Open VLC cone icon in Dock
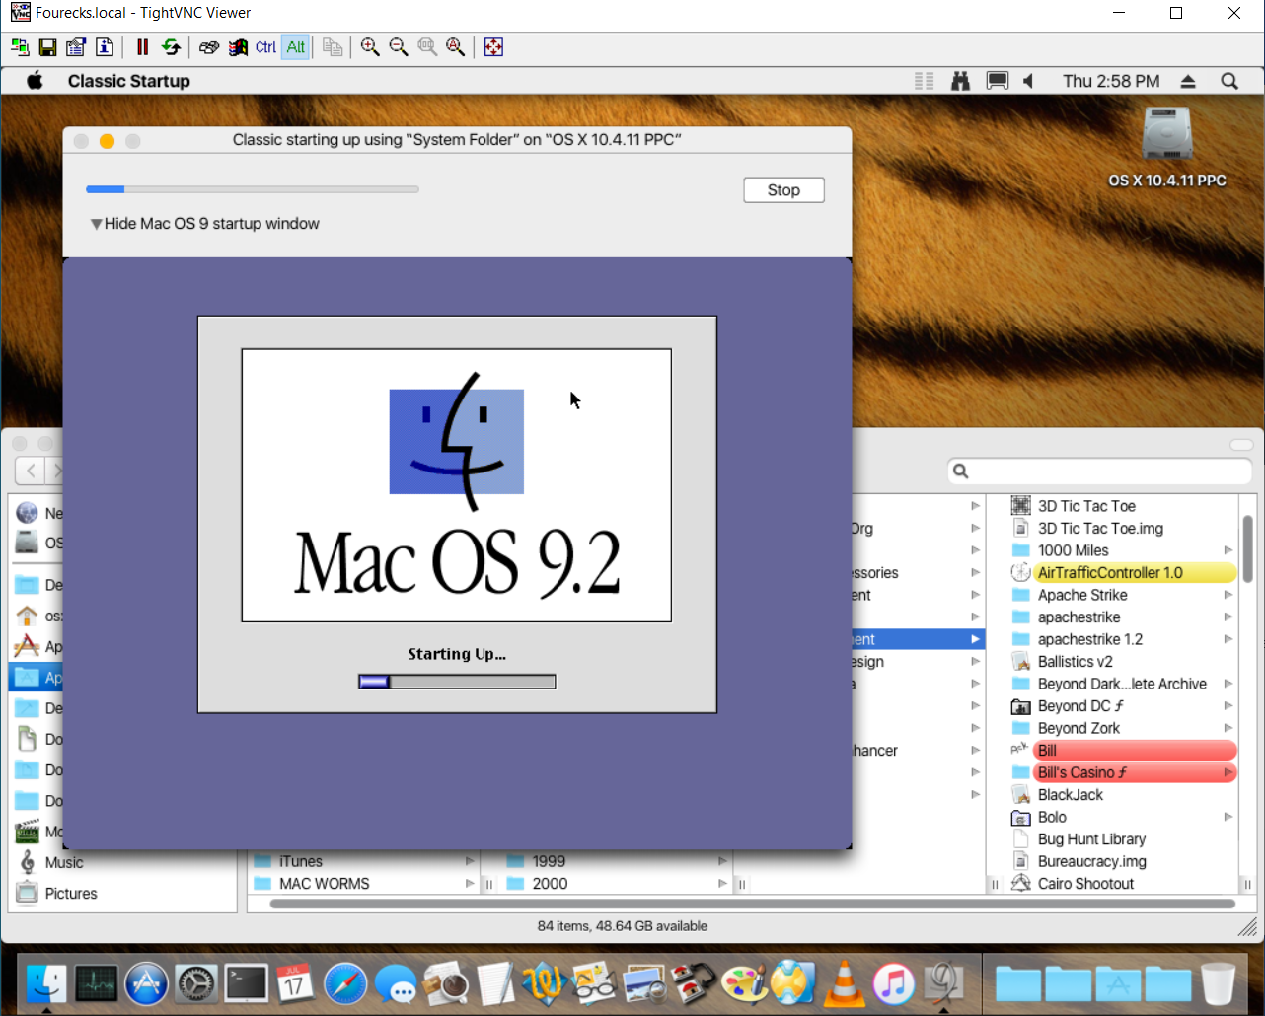The height and width of the screenshot is (1016, 1265). [844, 983]
